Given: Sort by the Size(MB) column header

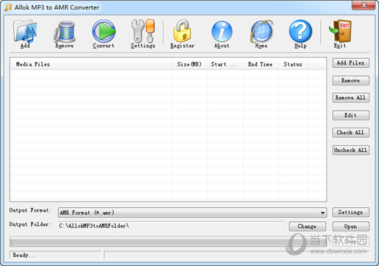Looking at the screenshot, I should [189, 64].
